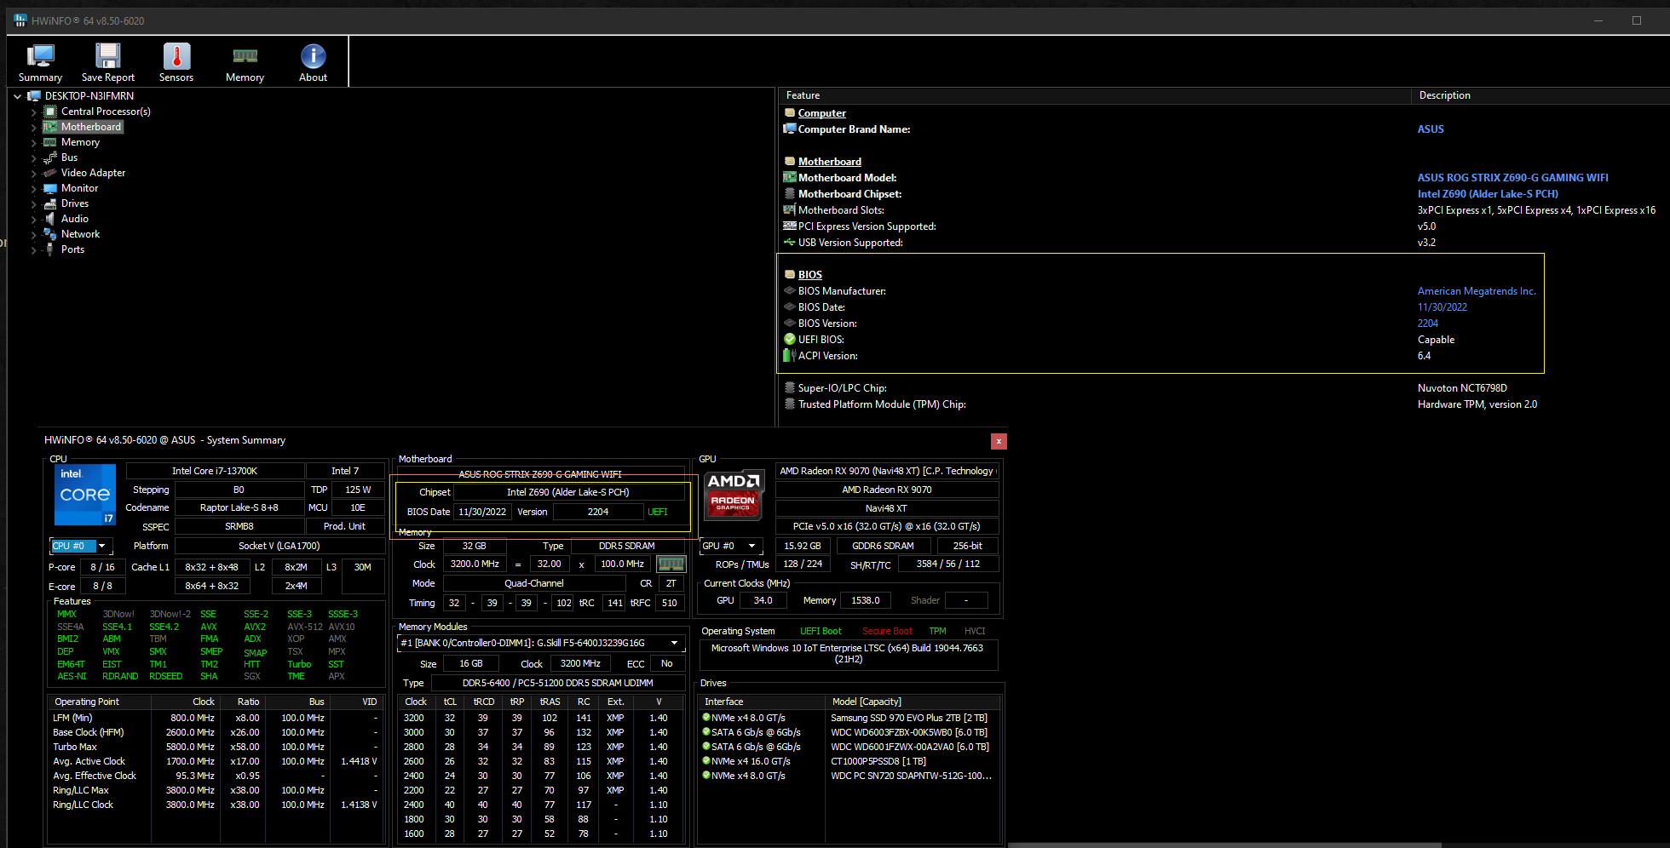Expand the Monitor tree node
The image size is (1670, 848).
(x=33, y=188)
